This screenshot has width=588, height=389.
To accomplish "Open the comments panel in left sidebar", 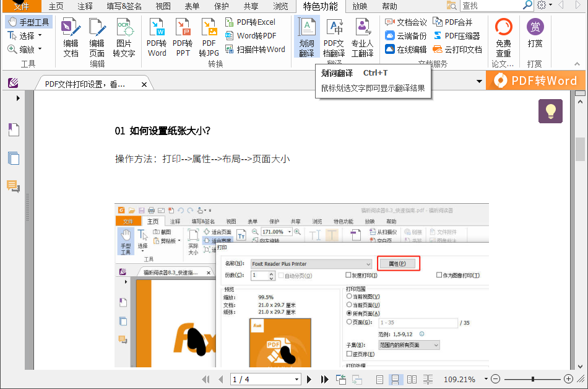I will pos(14,186).
